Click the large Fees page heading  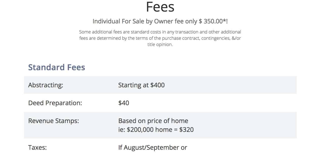tap(160, 7)
